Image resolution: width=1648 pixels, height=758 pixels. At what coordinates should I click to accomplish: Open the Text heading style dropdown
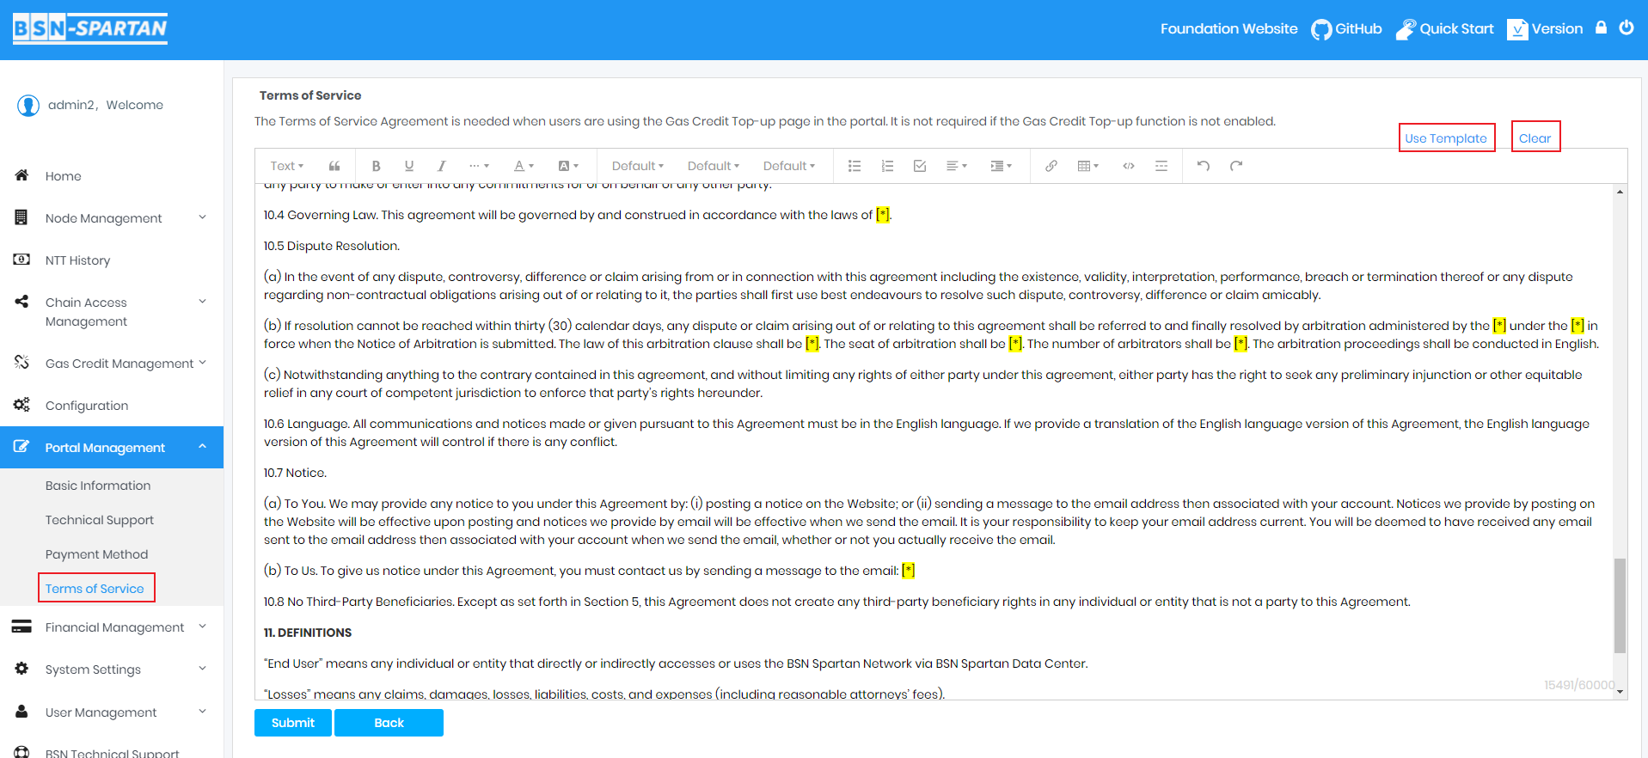(286, 166)
